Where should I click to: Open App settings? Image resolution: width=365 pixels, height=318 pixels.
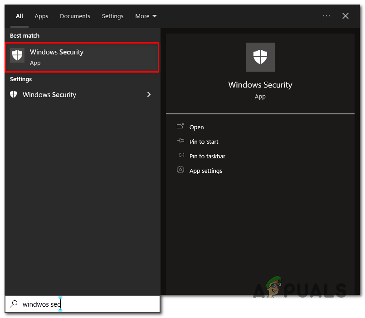click(x=206, y=171)
